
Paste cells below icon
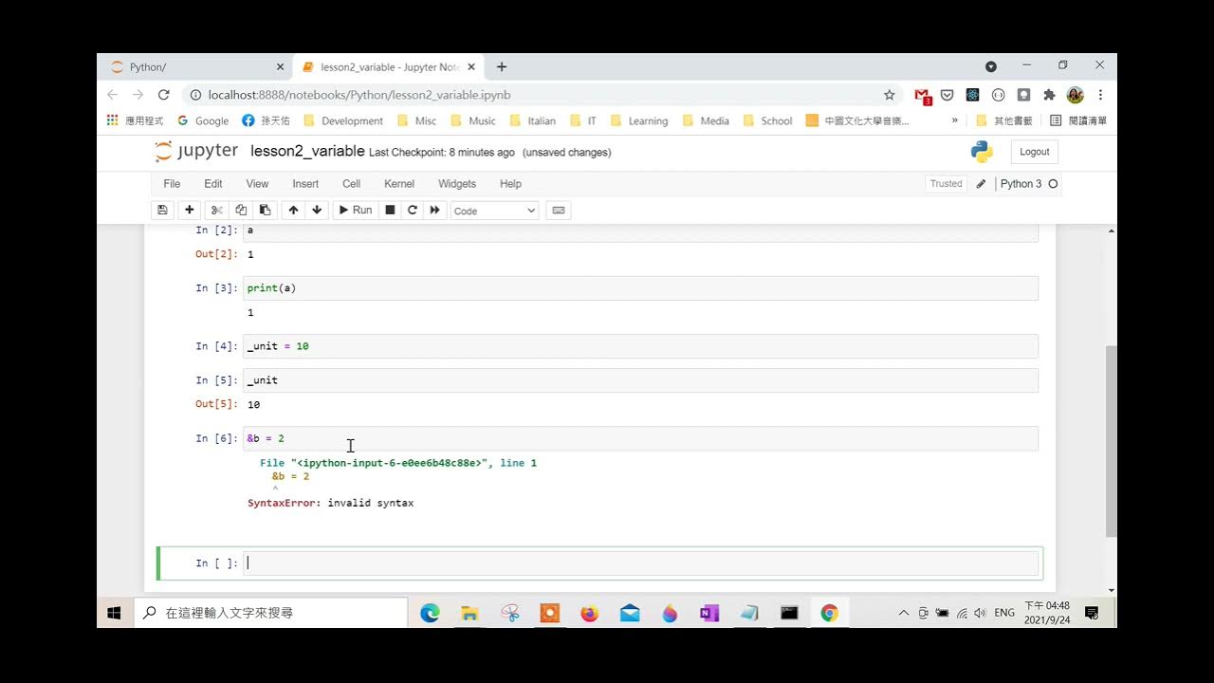click(x=265, y=210)
